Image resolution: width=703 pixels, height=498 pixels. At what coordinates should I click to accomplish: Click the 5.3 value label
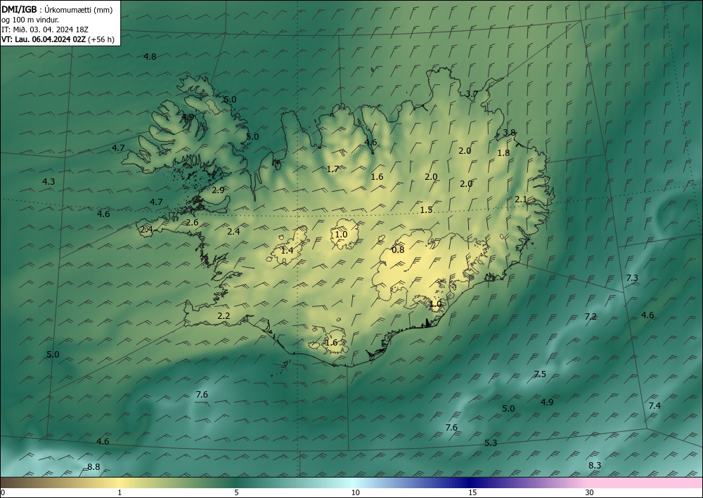click(491, 443)
